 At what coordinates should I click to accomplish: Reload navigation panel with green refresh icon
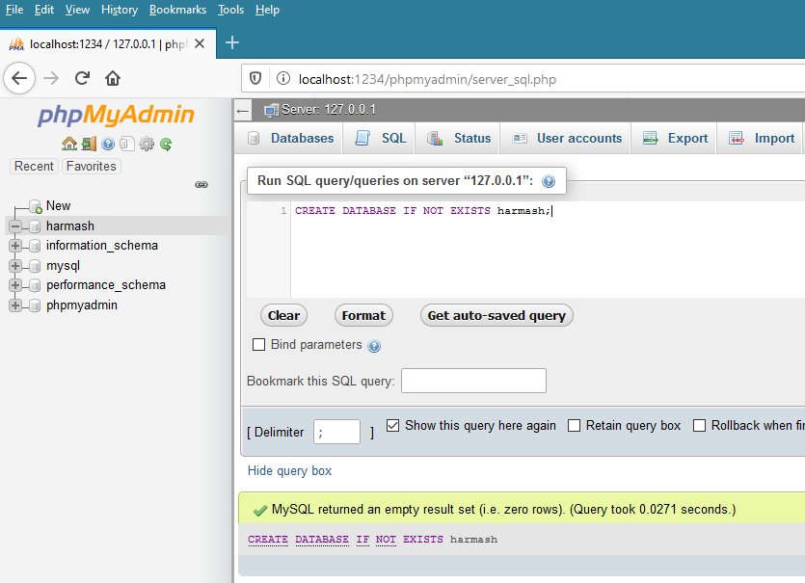click(x=166, y=144)
